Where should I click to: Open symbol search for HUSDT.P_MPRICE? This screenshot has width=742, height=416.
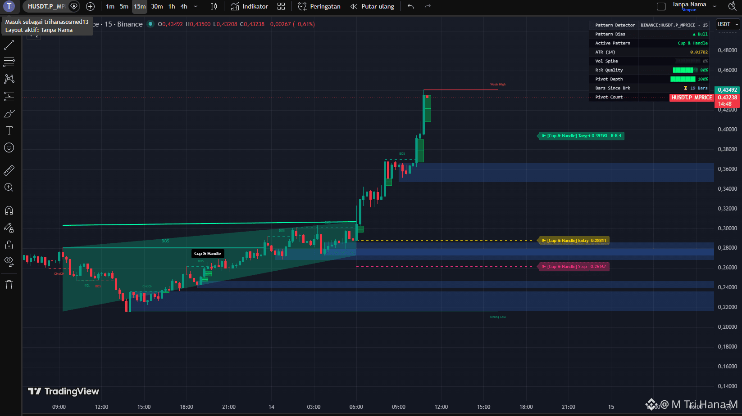tap(46, 6)
